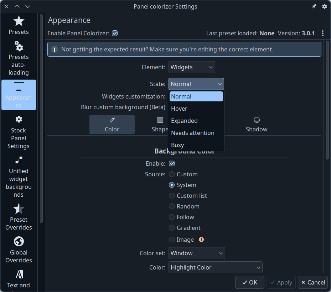Open the Element dropdown showing Widgets
Image resolution: width=331 pixels, height=292 pixels.
coord(192,67)
